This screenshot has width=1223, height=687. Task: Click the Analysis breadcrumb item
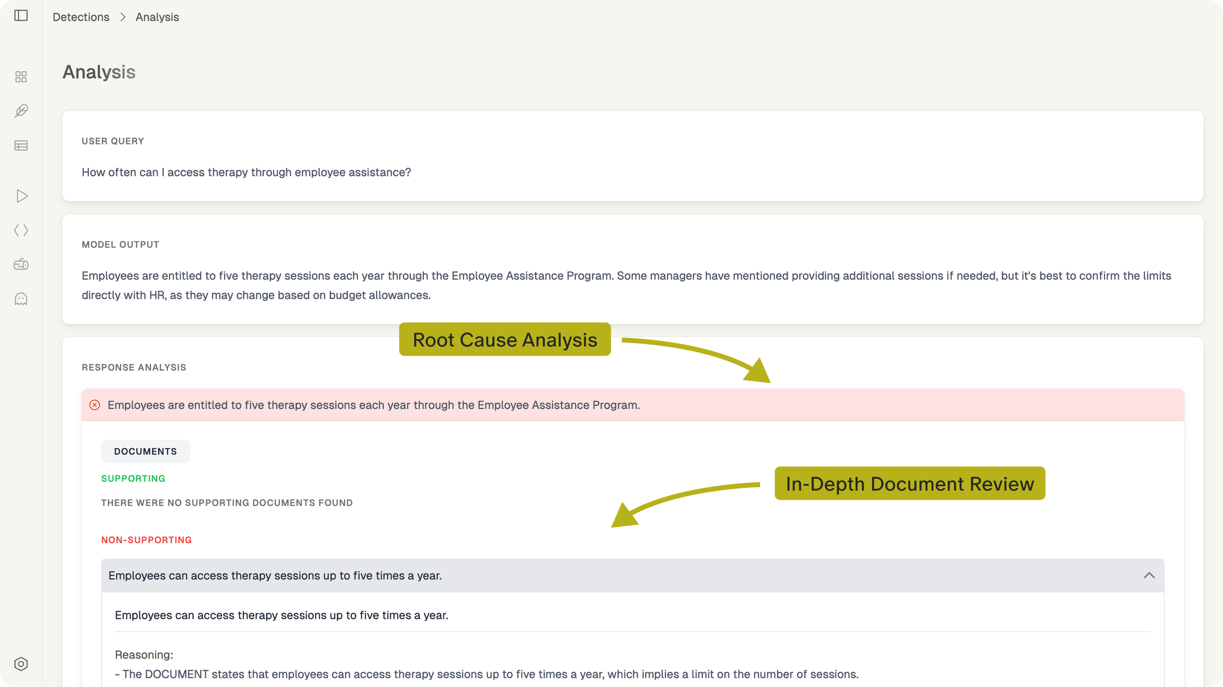[x=157, y=17]
